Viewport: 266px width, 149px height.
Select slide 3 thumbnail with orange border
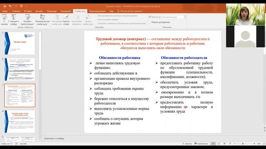20,96
